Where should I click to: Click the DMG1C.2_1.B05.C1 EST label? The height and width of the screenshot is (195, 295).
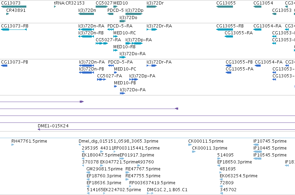[167, 190]
